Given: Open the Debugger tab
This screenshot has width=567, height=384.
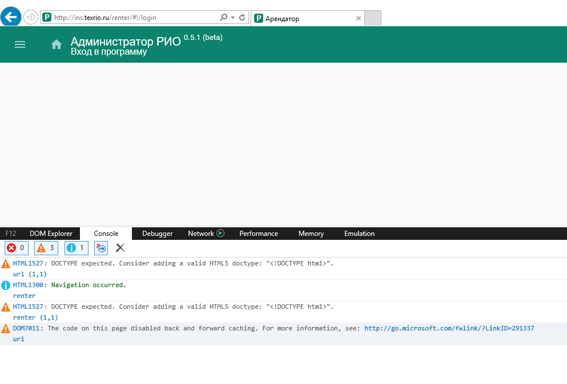Looking at the screenshot, I should coord(157,234).
